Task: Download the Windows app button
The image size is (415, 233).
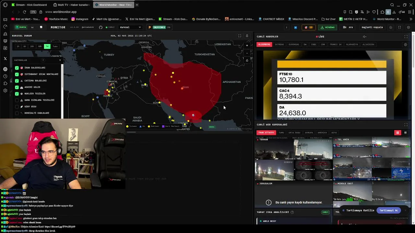Action: (327, 27)
